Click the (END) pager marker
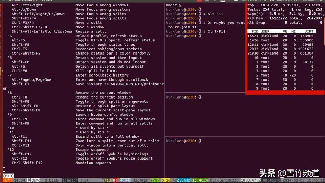The width and height of the screenshot is (325, 183). 9,176
